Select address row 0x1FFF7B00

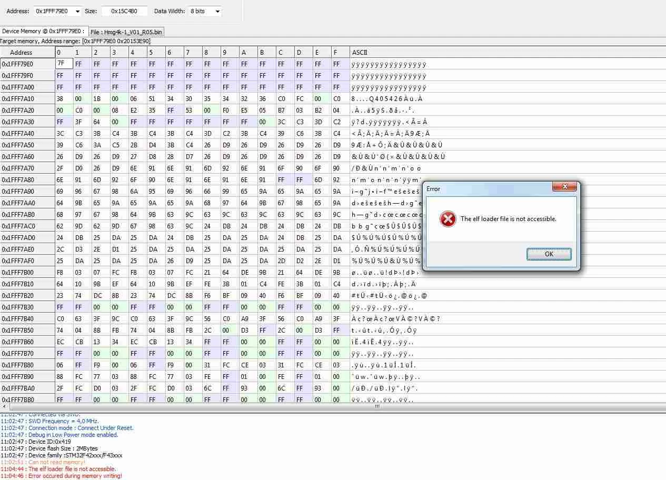(27, 272)
